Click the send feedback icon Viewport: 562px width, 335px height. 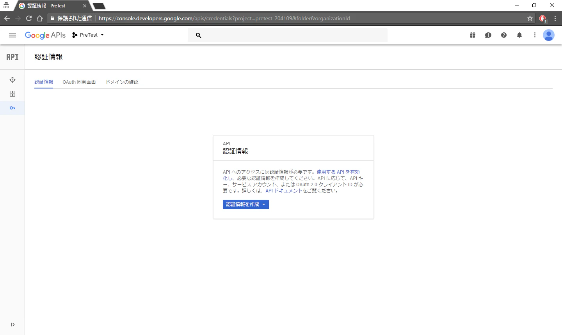[x=488, y=35]
